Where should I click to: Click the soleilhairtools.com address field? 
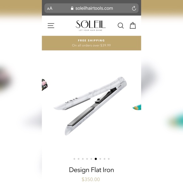(x=91, y=8)
